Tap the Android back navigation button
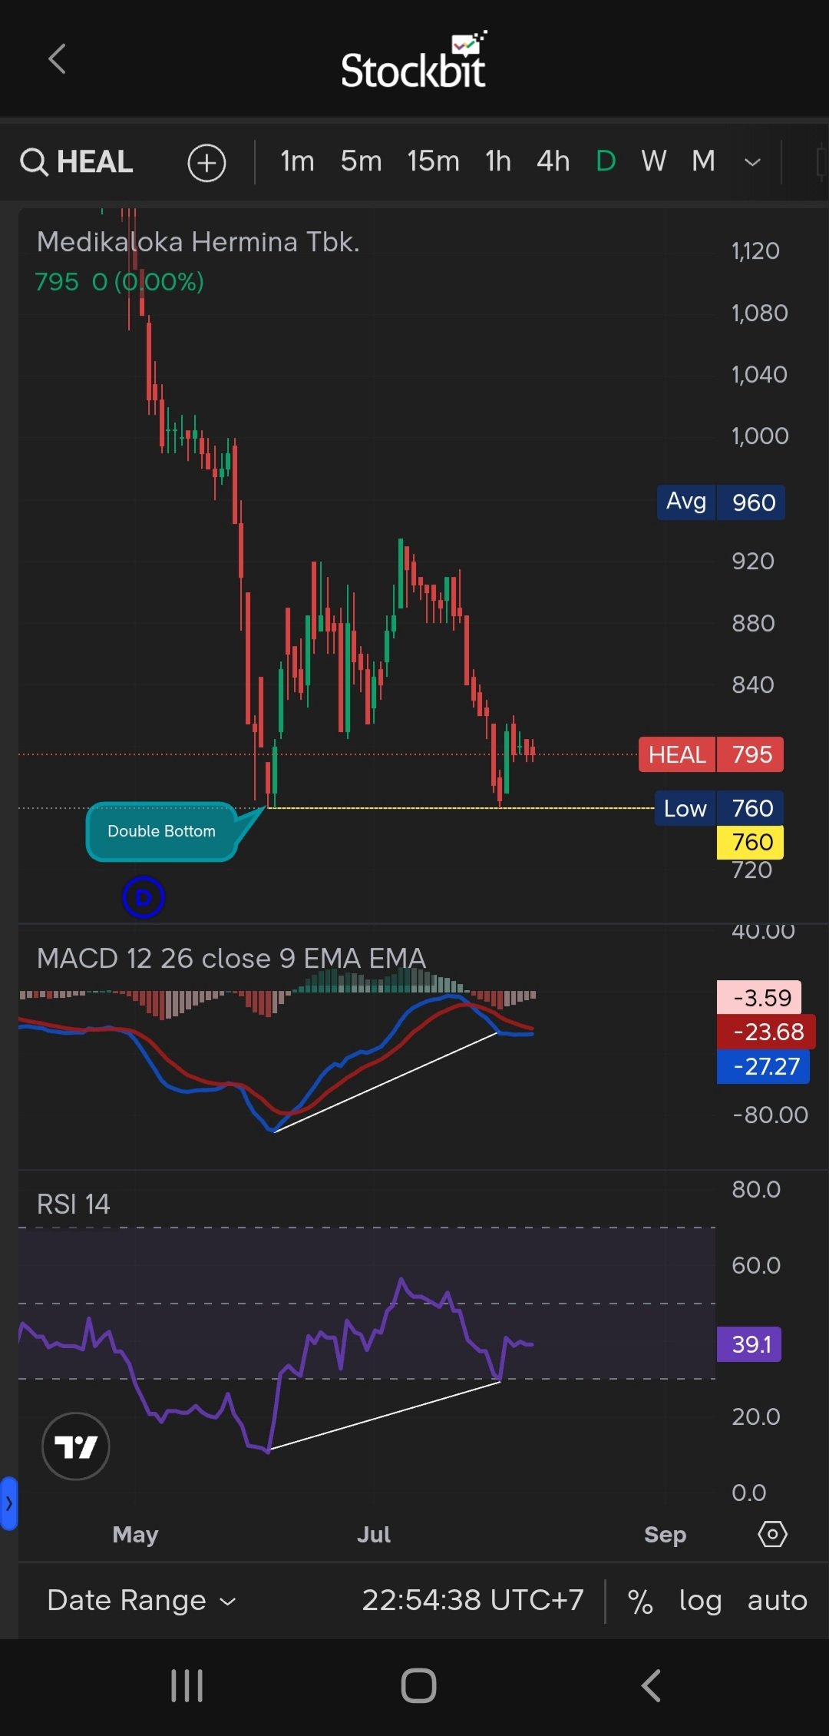The image size is (829, 1736). click(651, 1686)
